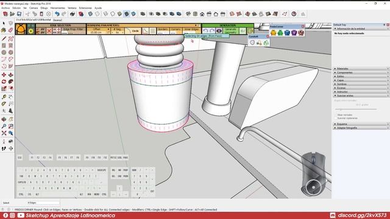
Task: Collapse Información de la entidad panel
Action: pos(361,29)
